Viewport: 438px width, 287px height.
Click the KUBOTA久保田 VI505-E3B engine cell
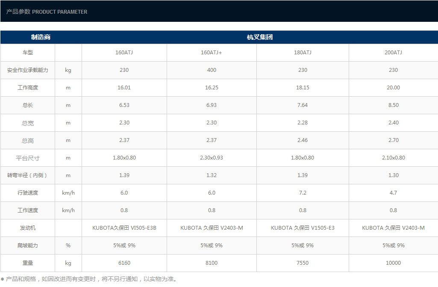click(x=124, y=228)
